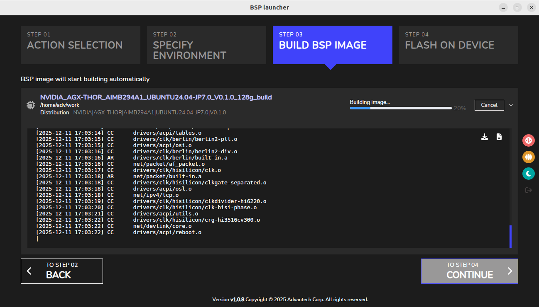Switch to Step 01 Action Selection tab
This screenshot has width=539, height=307.
pos(81,45)
